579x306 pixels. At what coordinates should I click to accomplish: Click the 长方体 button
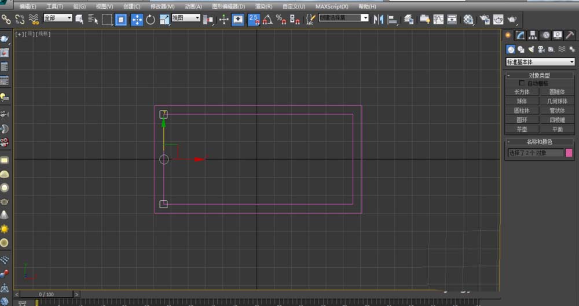pos(522,91)
